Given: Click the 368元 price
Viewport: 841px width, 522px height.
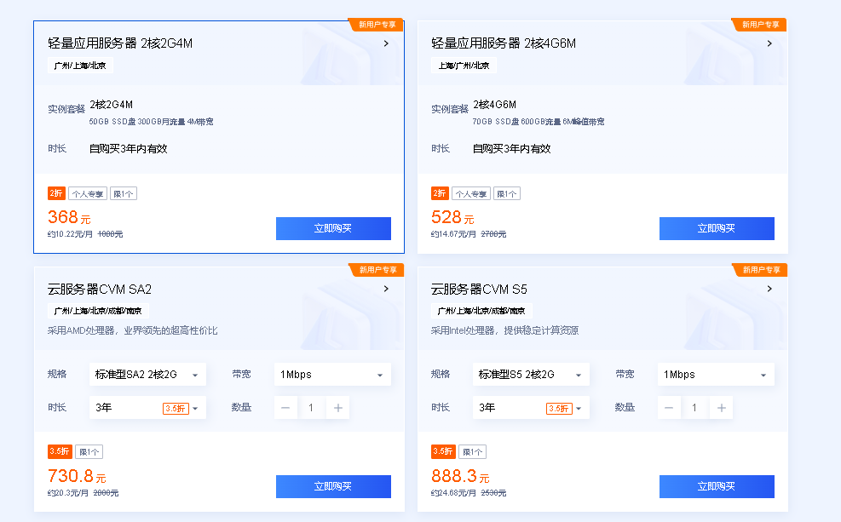Looking at the screenshot, I should [69, 217].
